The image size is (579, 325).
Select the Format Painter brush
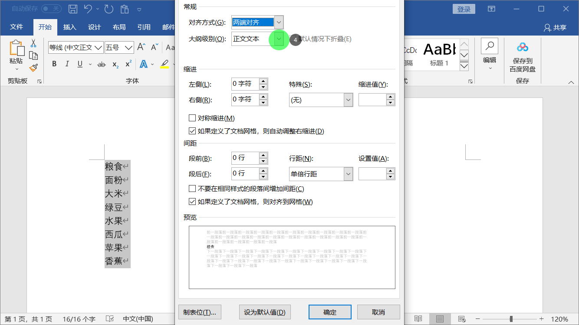click(x=33, y=68)
